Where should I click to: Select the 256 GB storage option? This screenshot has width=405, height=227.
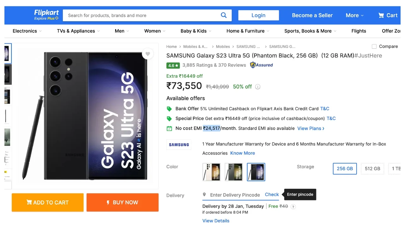click(345, 169)
